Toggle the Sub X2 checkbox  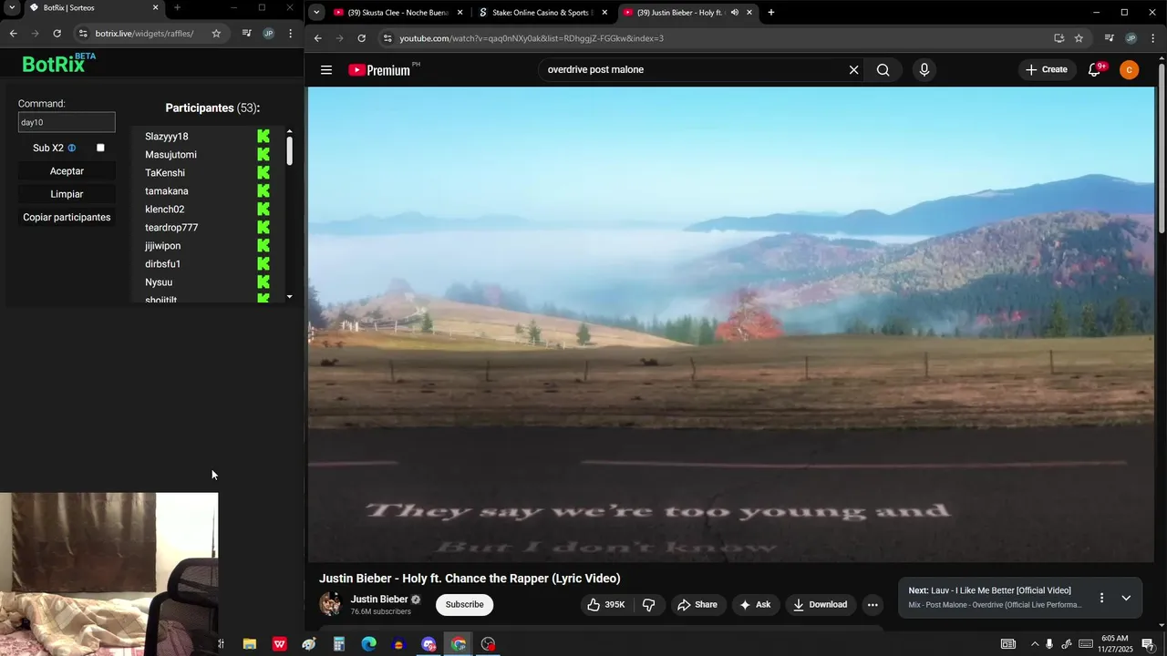click(100, 148)
